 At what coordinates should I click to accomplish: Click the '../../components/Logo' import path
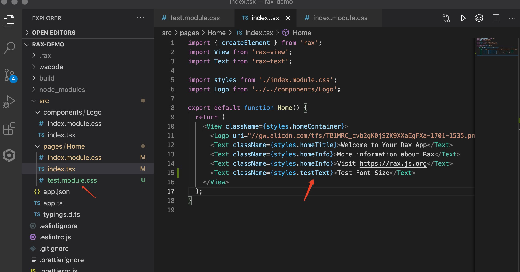point(294,89)
